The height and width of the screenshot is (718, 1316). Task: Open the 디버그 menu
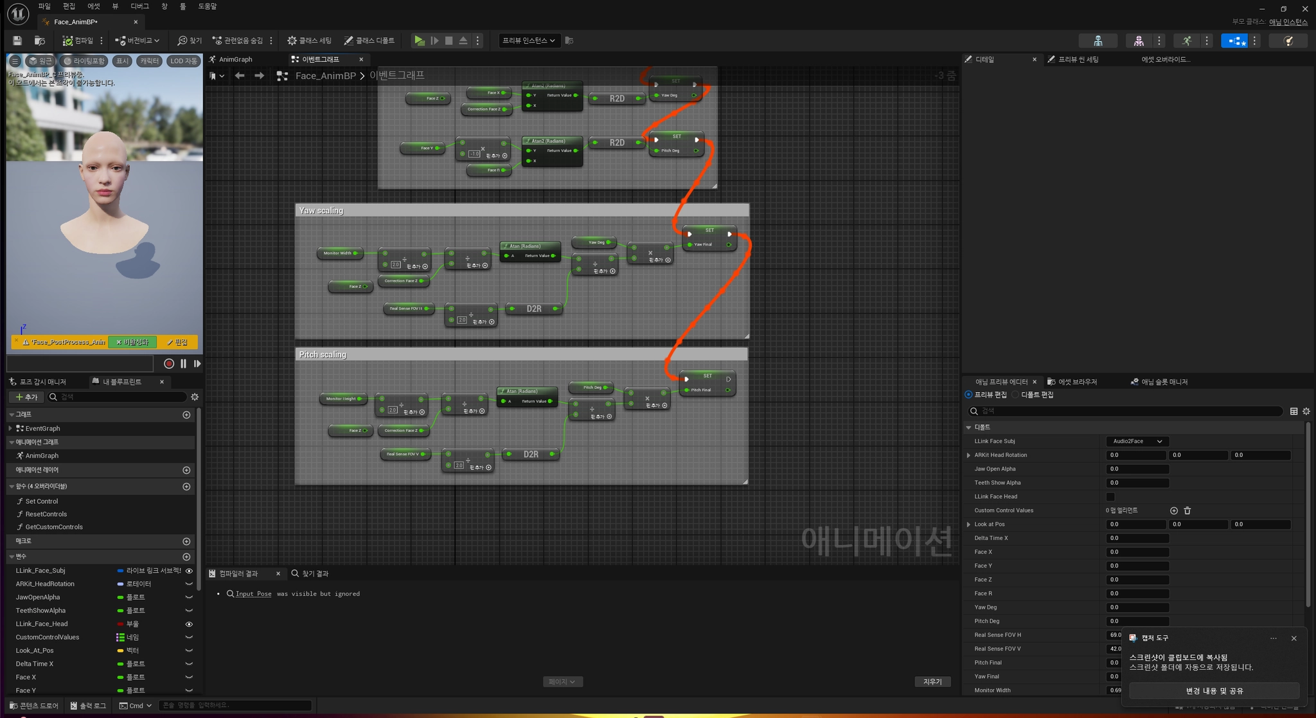coord(139,6)
